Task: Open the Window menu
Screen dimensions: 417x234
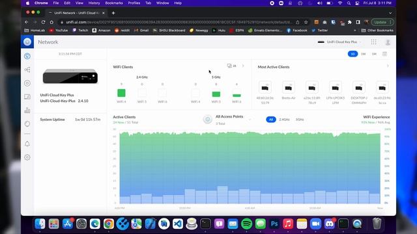Action: 162,3
